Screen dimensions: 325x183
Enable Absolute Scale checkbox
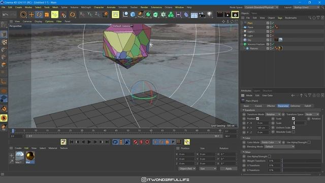(x=294, y=132)
